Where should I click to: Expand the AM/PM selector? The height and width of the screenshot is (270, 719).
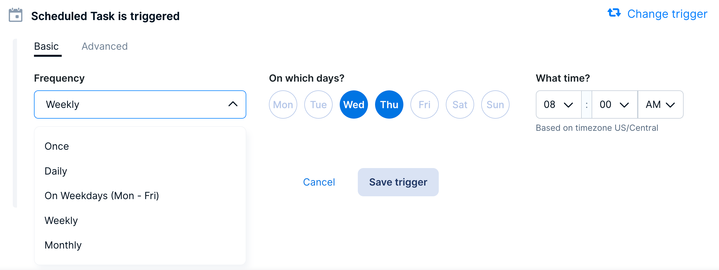[x=660, y=104]
